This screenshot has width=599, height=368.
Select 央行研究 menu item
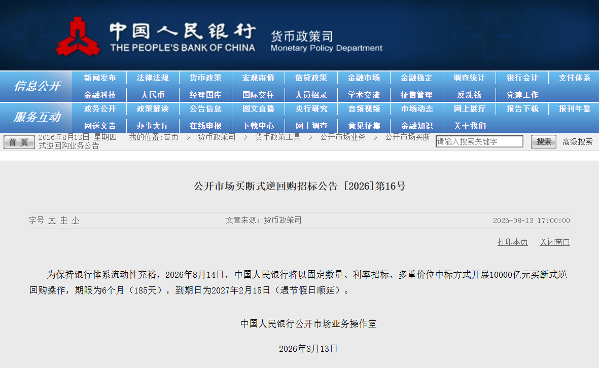pyautogui.click(x=311, y=109)
